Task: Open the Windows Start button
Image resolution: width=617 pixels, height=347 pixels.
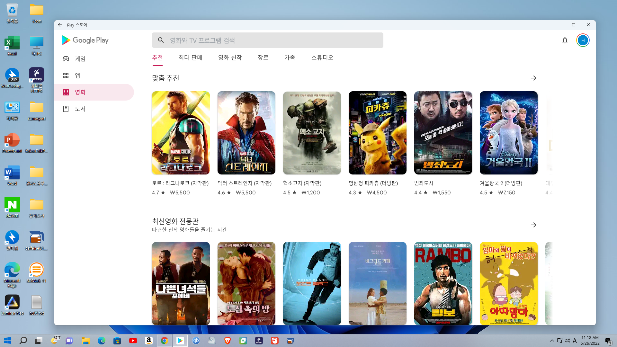Action: 8,341
